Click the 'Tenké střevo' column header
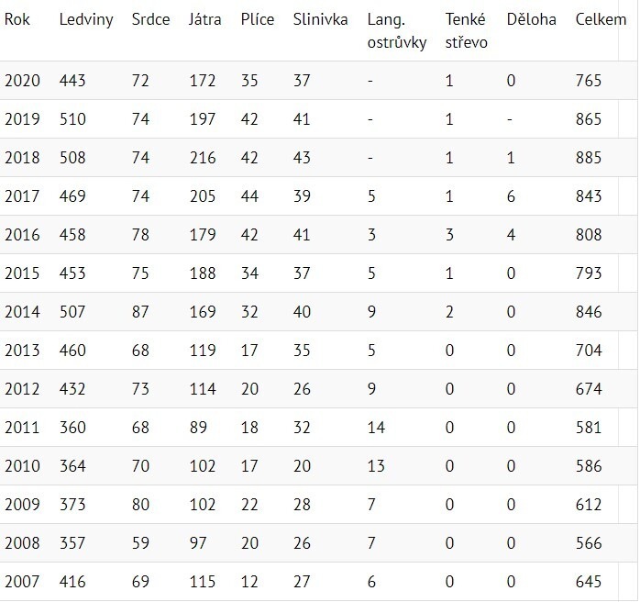Viewport: 640px width, 602px height. point(467,30)
